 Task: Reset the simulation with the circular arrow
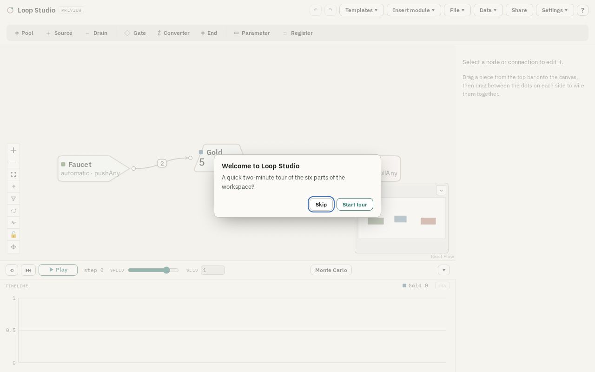pyautogui.click(x=12, y=270)
